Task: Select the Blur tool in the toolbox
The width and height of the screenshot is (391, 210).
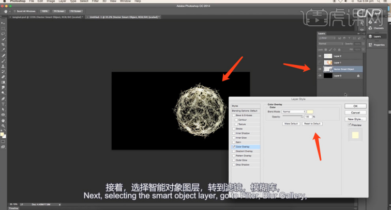Action: tap(3, 88)
